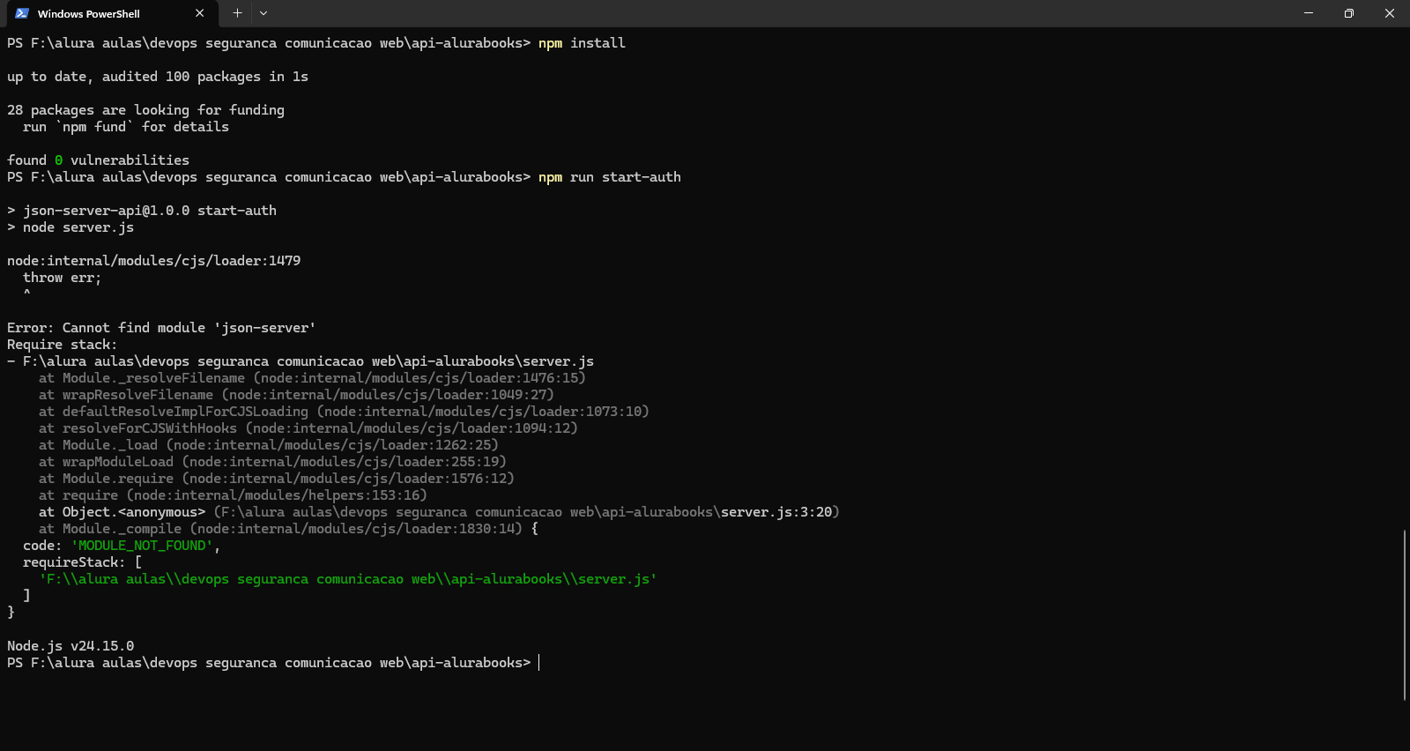Click the green server.js path string
The image size is (1410, 751).
(x=348, y=579)
